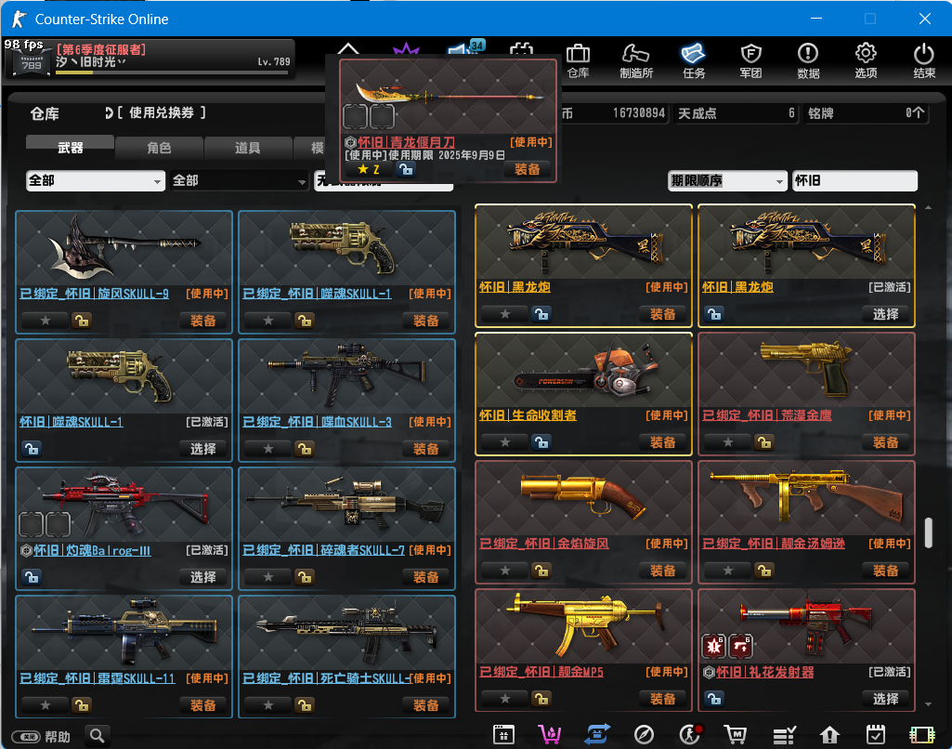The height and width of the screenshot is (749, 952).
Task: Click first empty slot on 青龙偃月刀 popup
Action: coord(355,116)
